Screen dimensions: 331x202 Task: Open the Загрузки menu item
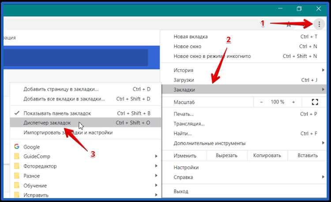[x=244, y=80]
